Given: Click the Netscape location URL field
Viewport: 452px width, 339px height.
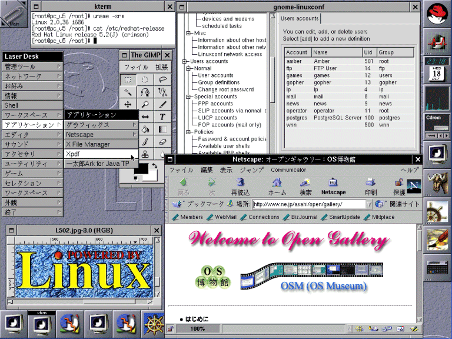Looking at the screenshot, I should [x=309, y=204].
